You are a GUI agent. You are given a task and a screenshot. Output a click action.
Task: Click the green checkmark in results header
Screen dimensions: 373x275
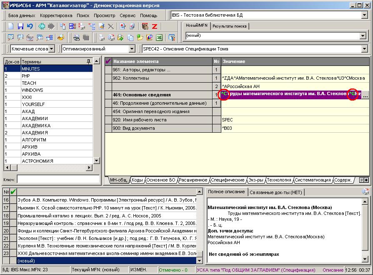[x=13, y=192]
